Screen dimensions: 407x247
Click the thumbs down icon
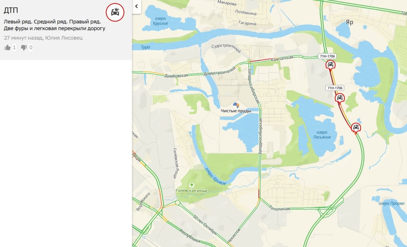tap(24, 48)
